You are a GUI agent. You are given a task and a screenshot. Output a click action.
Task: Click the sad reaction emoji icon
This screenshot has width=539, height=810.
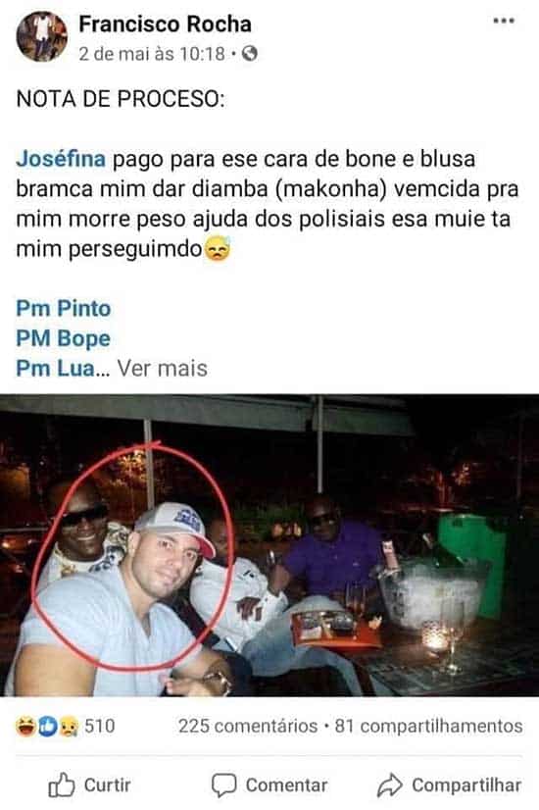coord(69,727)
